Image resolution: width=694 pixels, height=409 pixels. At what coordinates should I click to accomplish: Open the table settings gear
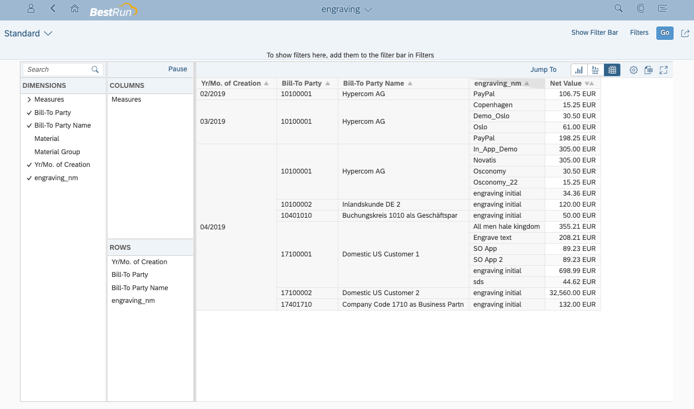(633, 70)
